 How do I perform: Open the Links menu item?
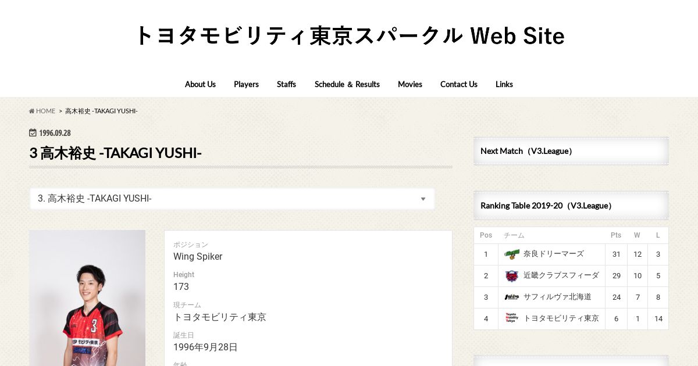click(504, 84)
